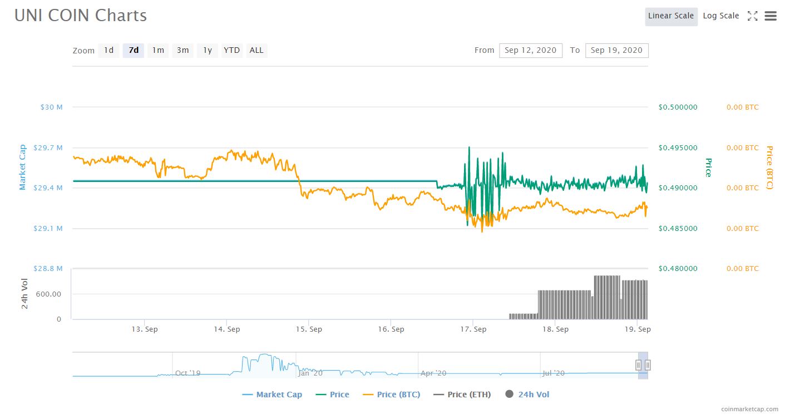Toggle Price series in legend
The height and width of the screenshot is (419, 790).
pos(332,395)
